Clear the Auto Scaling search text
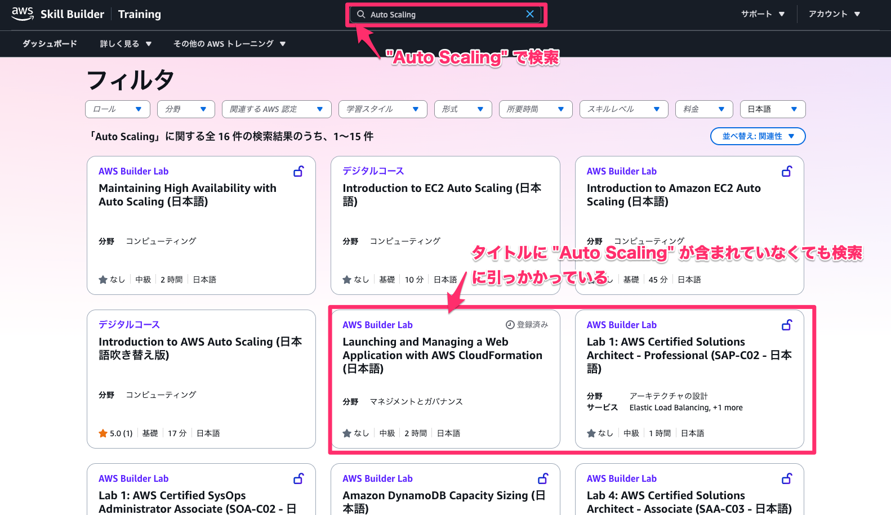Screen dimensions: 891x515 pyautogui.click(x=530, y=14)
